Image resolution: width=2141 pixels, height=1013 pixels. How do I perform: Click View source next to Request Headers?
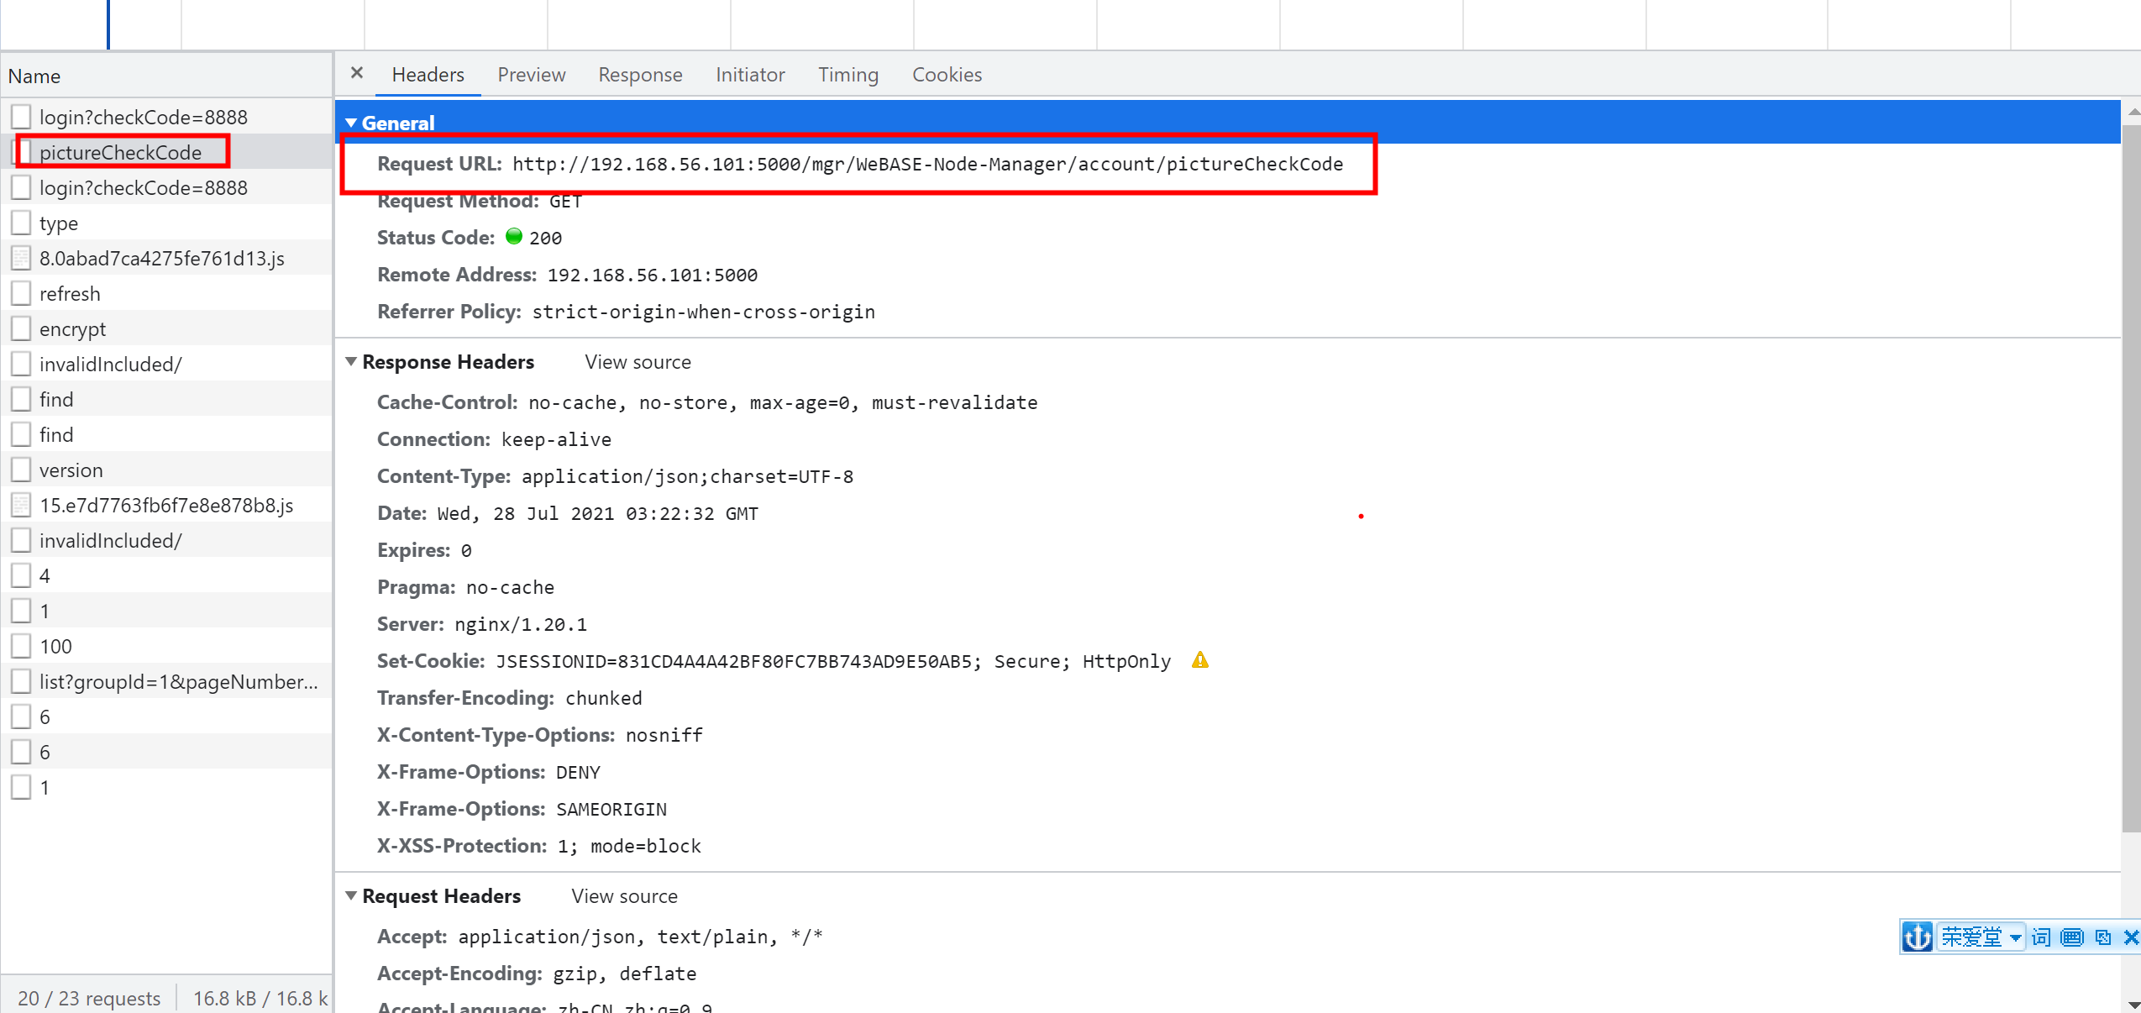click(623, 895)
